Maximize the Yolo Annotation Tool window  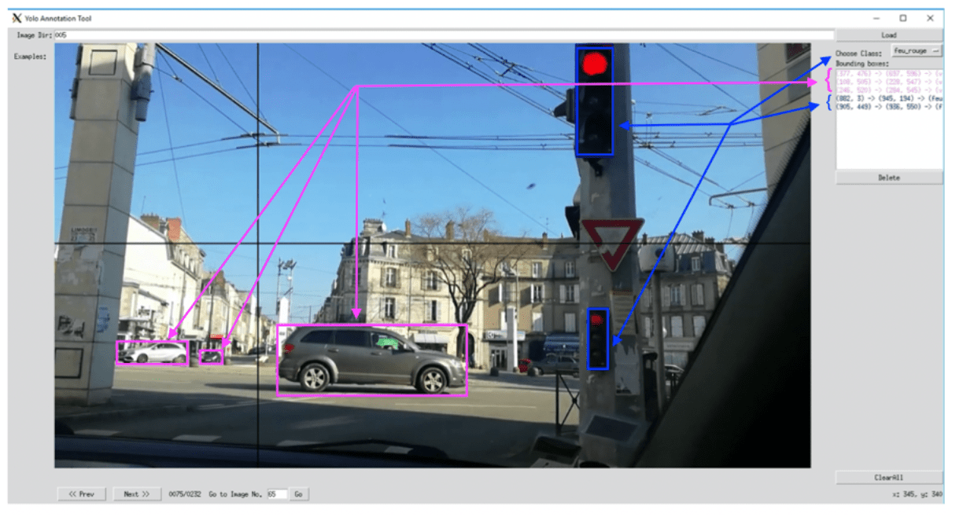(902, 18)
